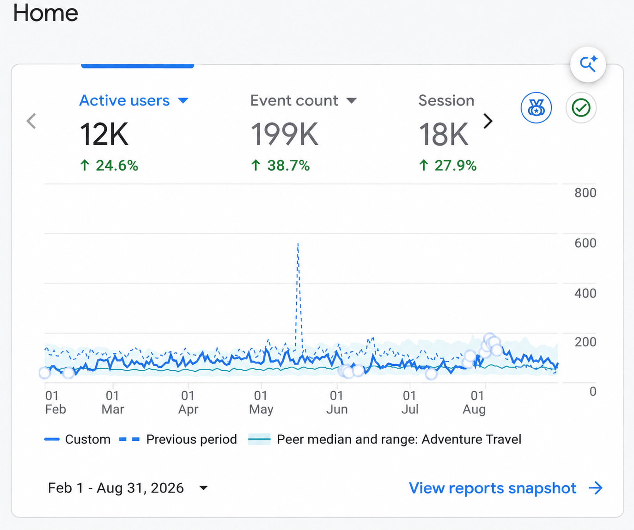Click the green data quality checkmark icon
This screenshot has width=634, height=530.
click(x=581, y=108)
